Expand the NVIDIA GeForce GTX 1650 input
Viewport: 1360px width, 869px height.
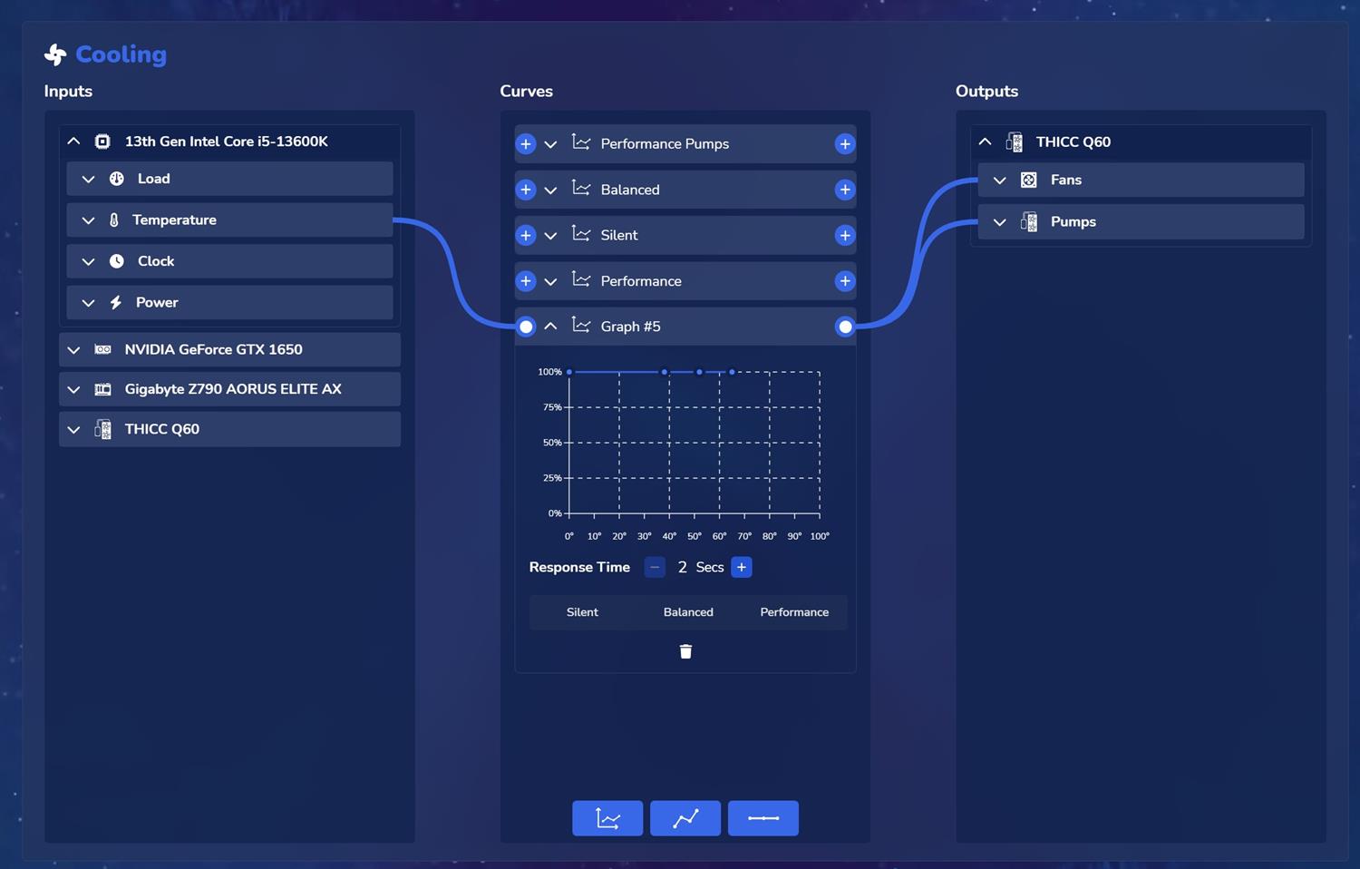(74, 350)
